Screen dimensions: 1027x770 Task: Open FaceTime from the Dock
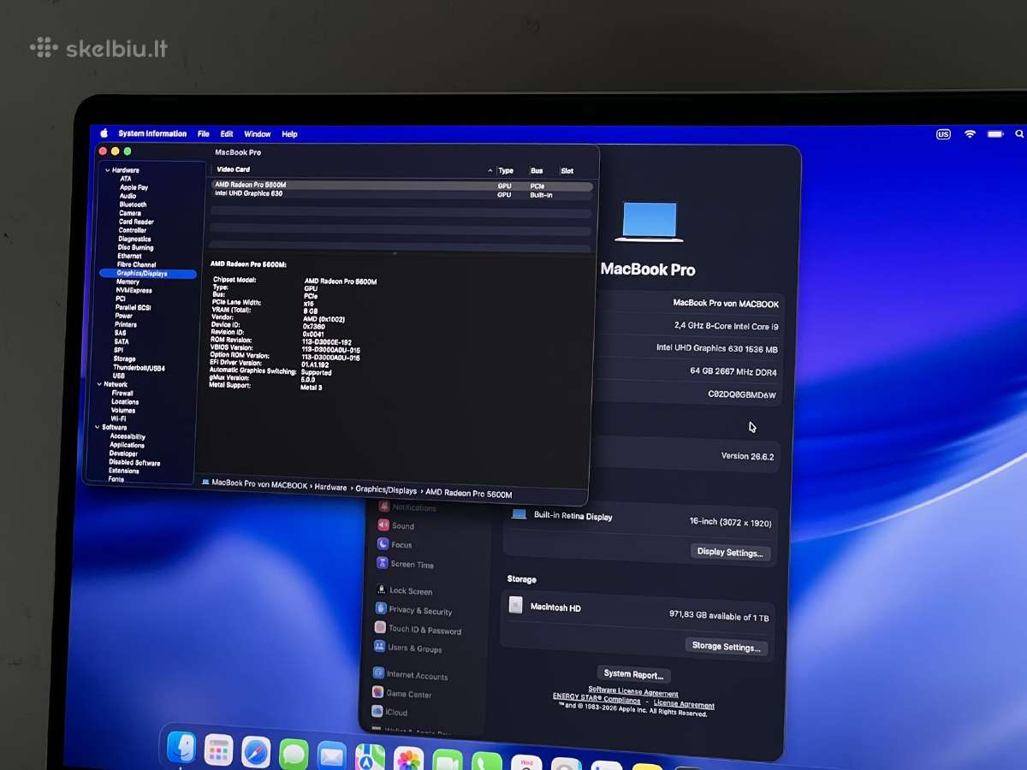coord(447,761)
